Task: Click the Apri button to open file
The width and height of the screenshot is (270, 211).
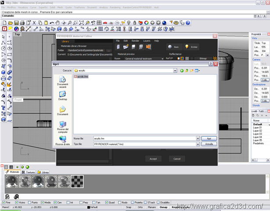Action: 209,138
